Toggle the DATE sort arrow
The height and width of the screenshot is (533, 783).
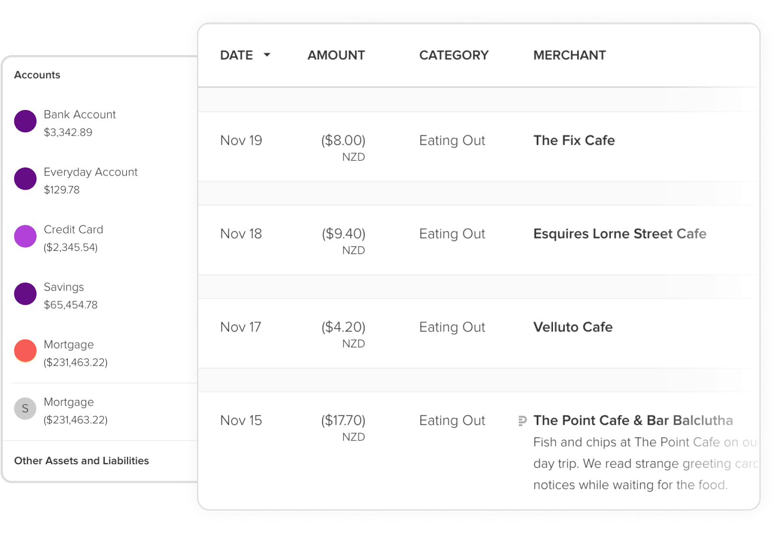click(267, 55)
